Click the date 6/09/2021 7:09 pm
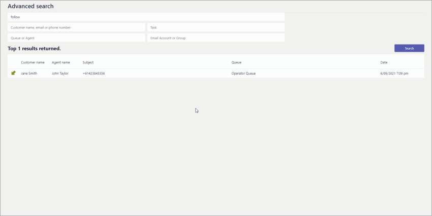Image resolution: width=432 pixels, height=216 pixels. point(394,74)
